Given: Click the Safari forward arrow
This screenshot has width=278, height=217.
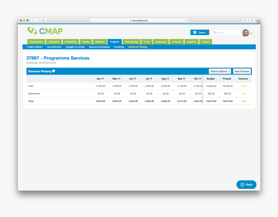Looking at the screenshot, I should (37, 20).
